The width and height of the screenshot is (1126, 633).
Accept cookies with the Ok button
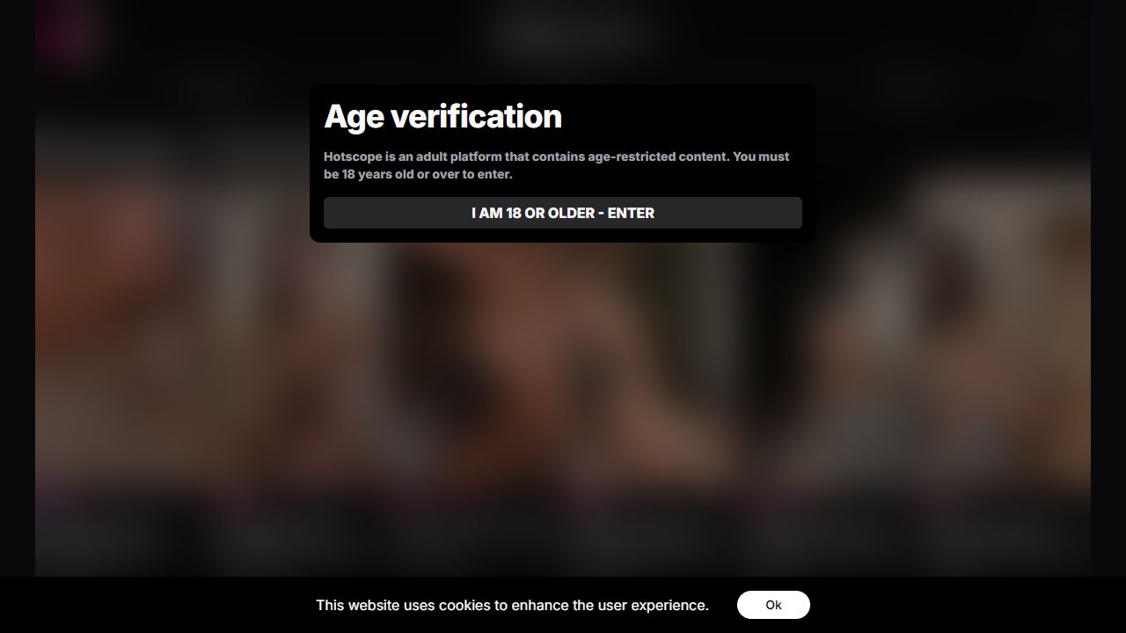coord(773,605)
